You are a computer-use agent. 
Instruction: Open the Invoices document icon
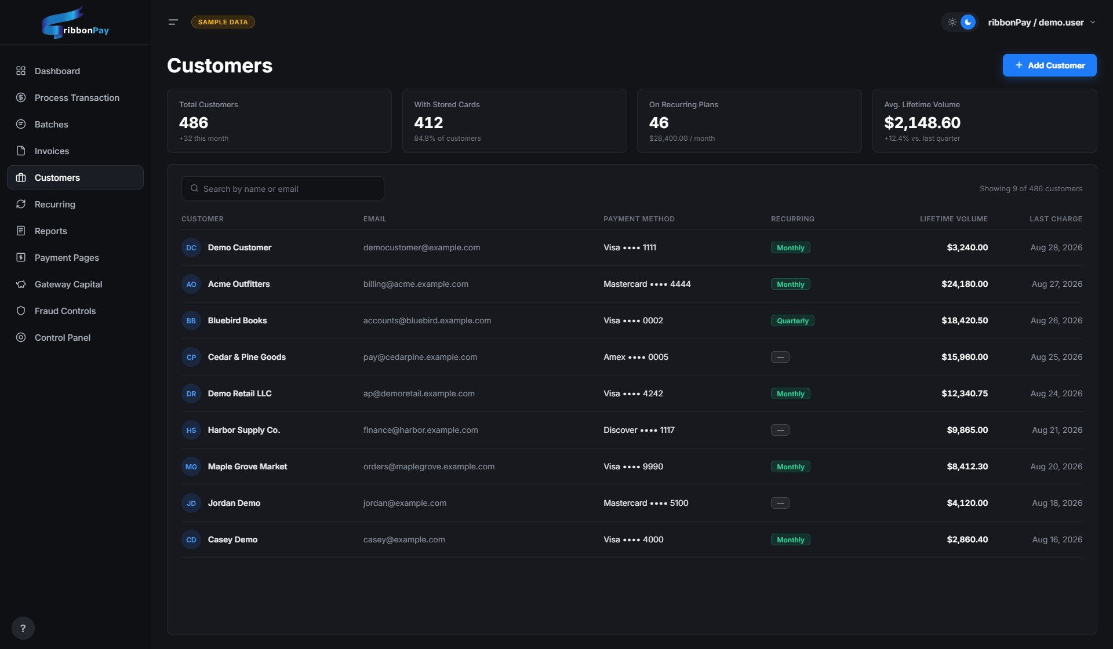pyautogui.click(x=21, y=151)
